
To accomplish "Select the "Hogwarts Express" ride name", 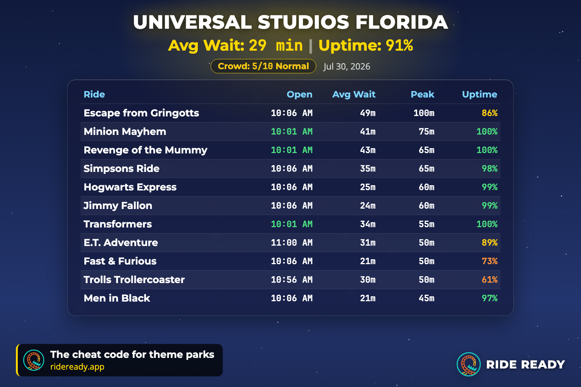I will tap(130, 187).
